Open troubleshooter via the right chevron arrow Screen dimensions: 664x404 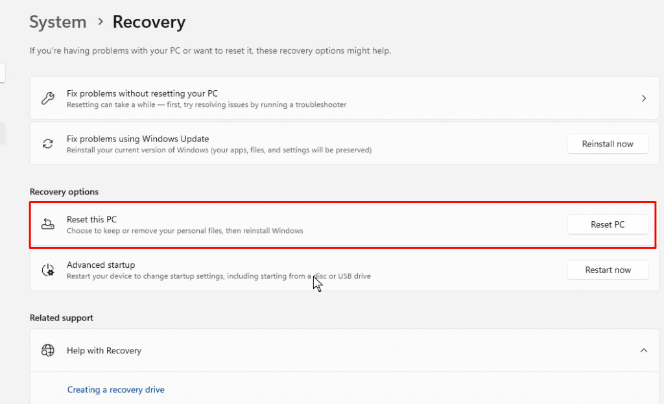pyautogui.click(x=643, y=99)
